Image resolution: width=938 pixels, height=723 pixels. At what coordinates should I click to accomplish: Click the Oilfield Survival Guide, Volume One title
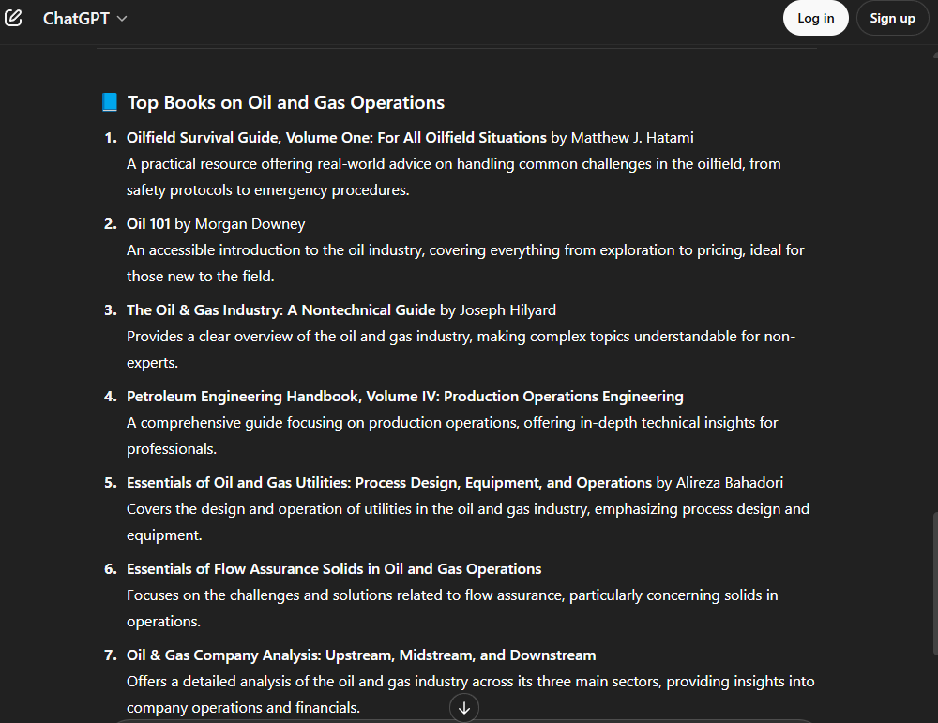click(336, 138)
